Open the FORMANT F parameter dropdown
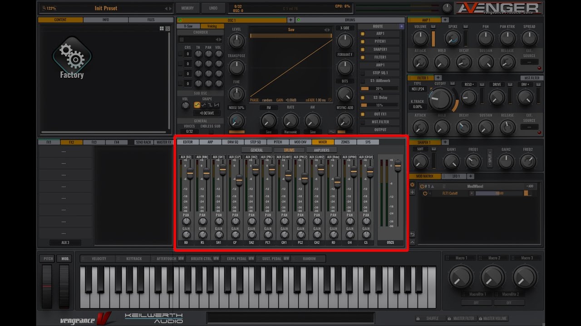581x326 pixels. pyautogui.click(x=345, y=55)
